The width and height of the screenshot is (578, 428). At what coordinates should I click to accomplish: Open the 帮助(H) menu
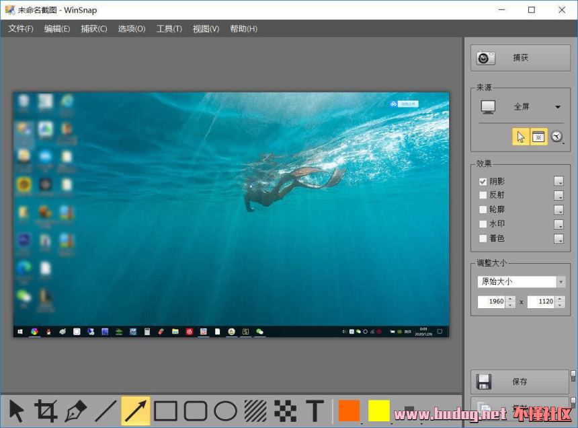click(244, 29)
